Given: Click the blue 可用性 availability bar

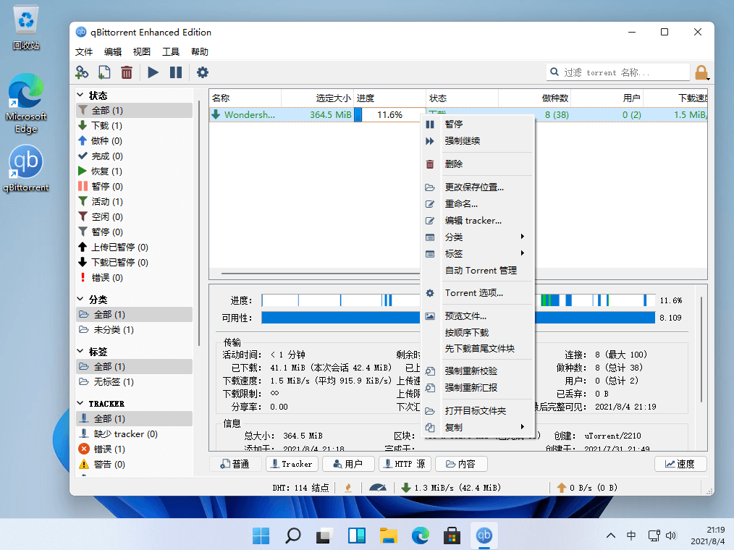Looking at the screenshot, I should click(458, 318).
